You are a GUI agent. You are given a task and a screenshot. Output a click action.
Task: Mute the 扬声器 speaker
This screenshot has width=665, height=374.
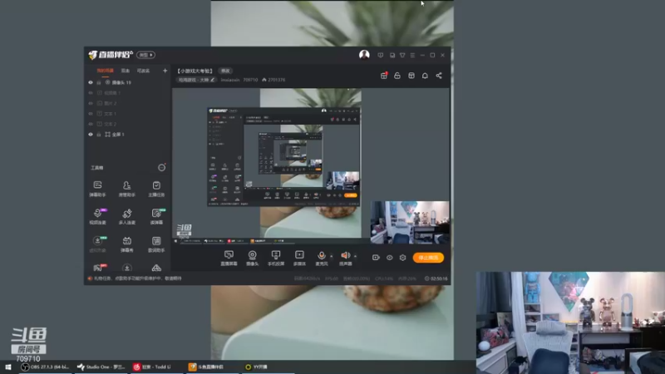(345, 258)
